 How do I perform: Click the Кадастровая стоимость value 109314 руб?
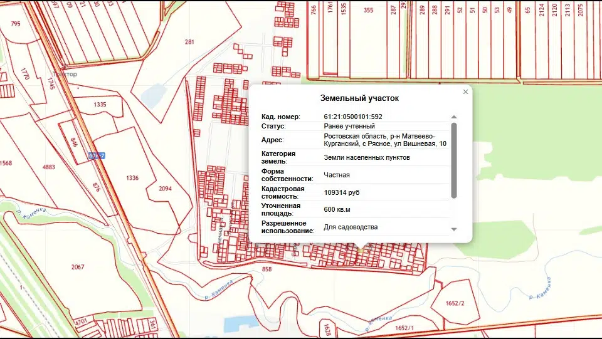point(342,192)
